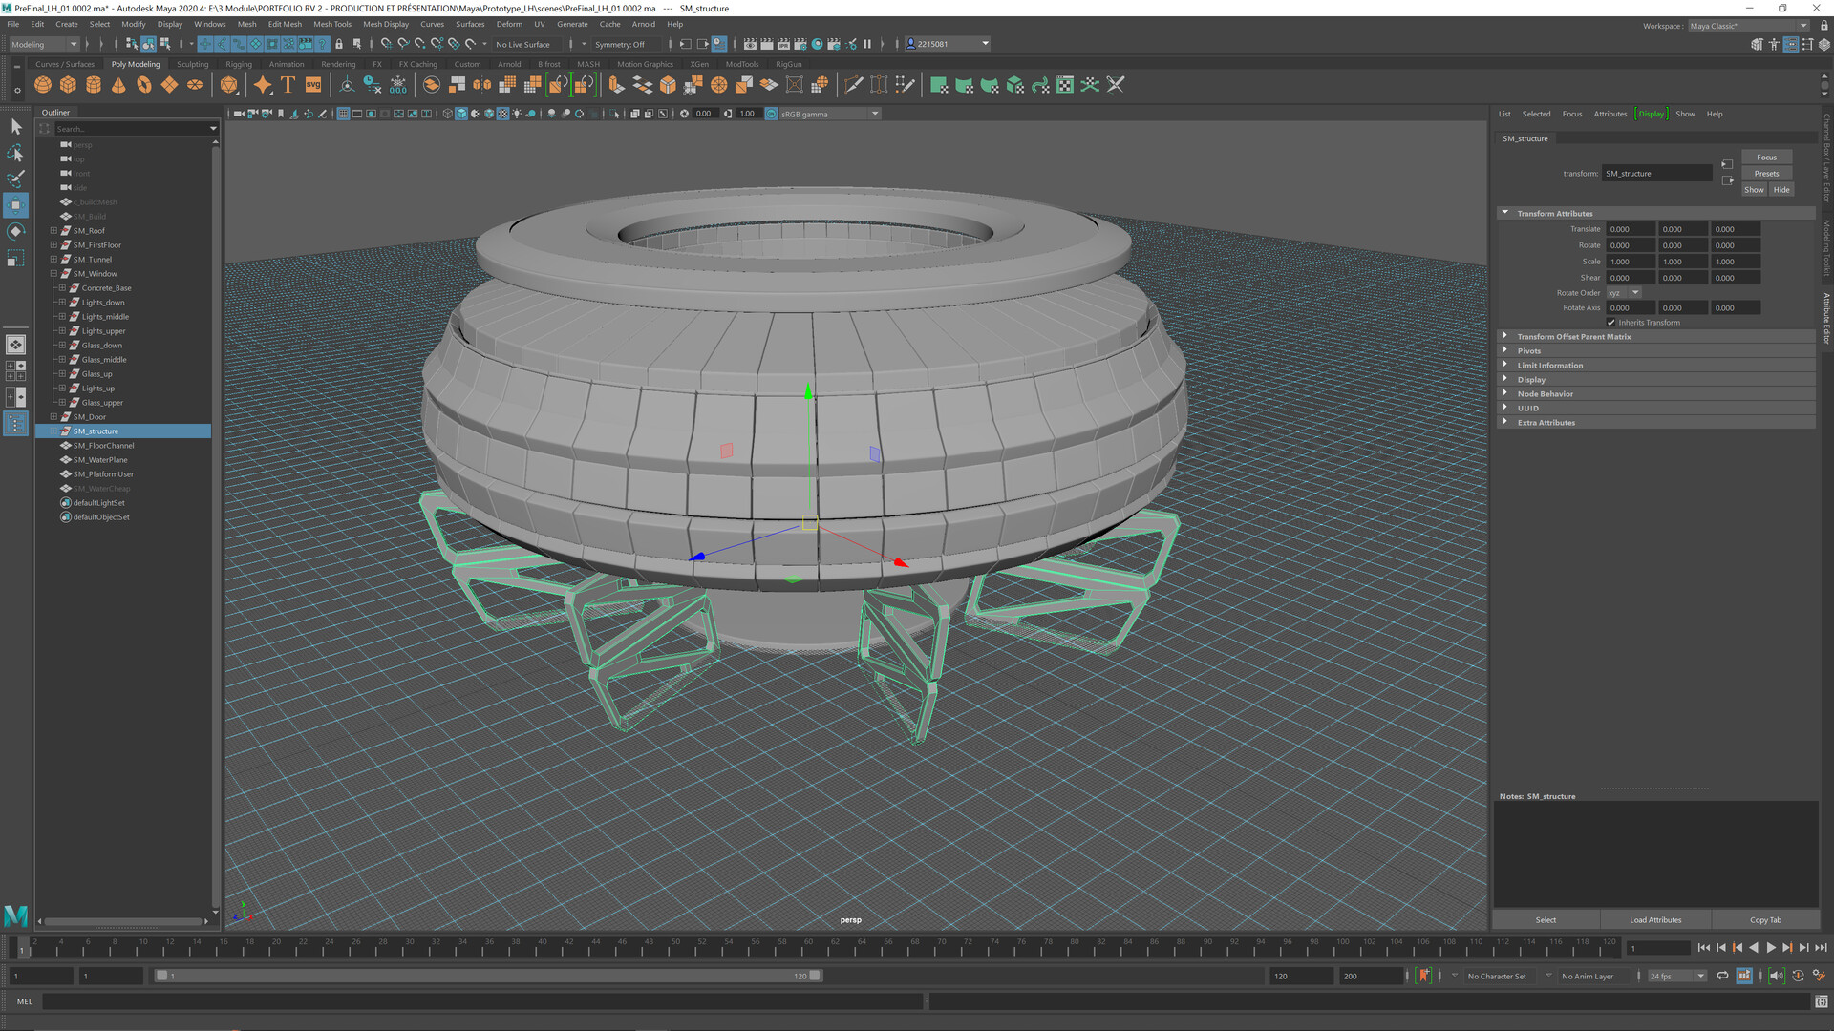
Task: Click the Presets button
Action: (1766, 173)
